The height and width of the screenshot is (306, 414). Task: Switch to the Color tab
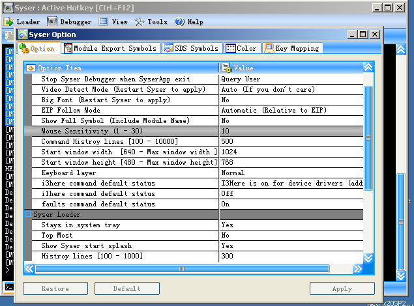(243, 48)
